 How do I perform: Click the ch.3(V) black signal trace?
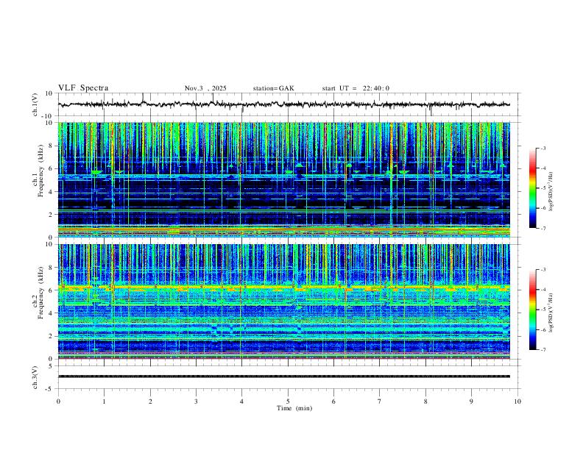click(x=284, y=376)
